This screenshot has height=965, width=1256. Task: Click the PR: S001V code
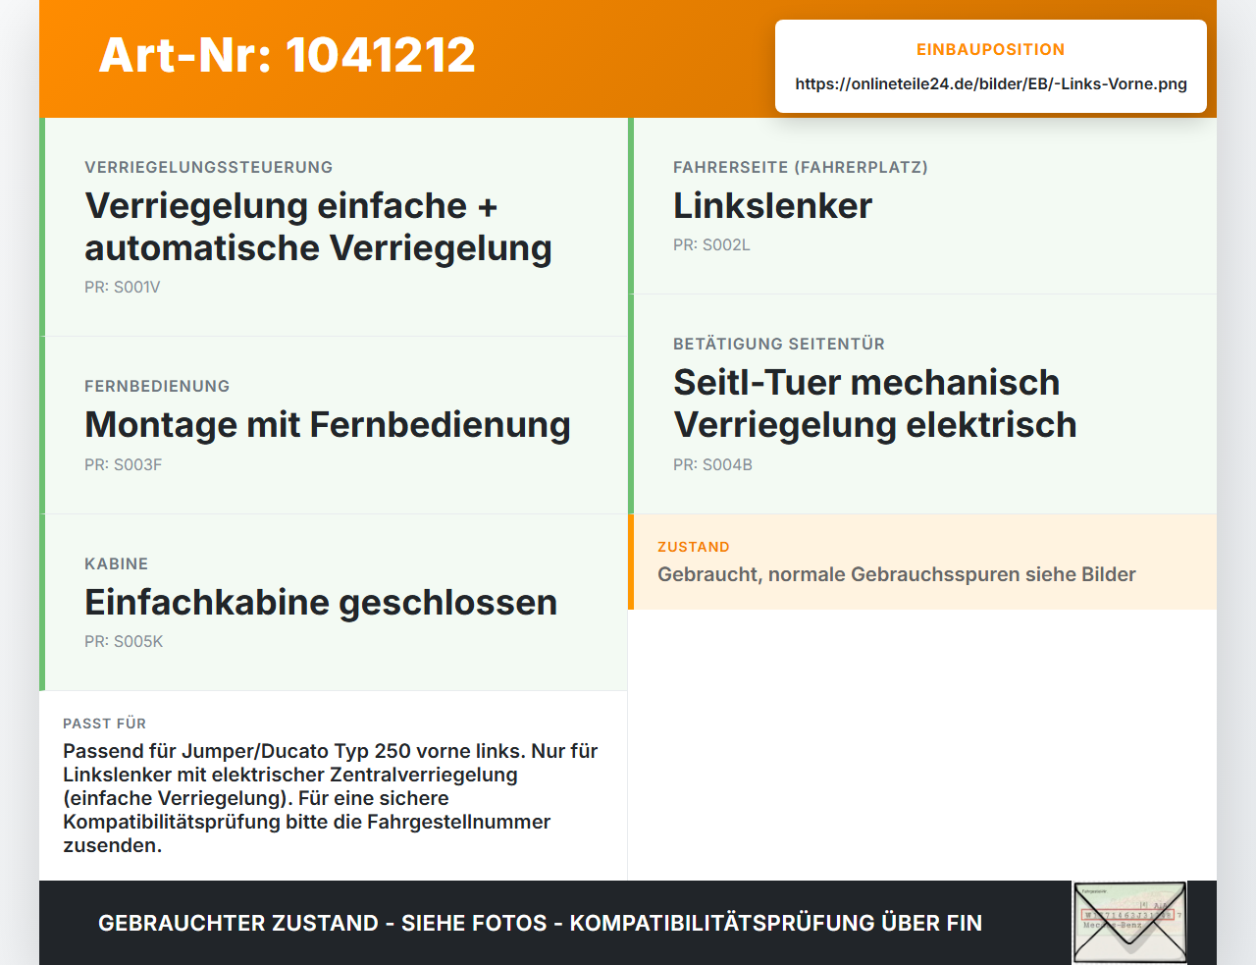[123, 287]
